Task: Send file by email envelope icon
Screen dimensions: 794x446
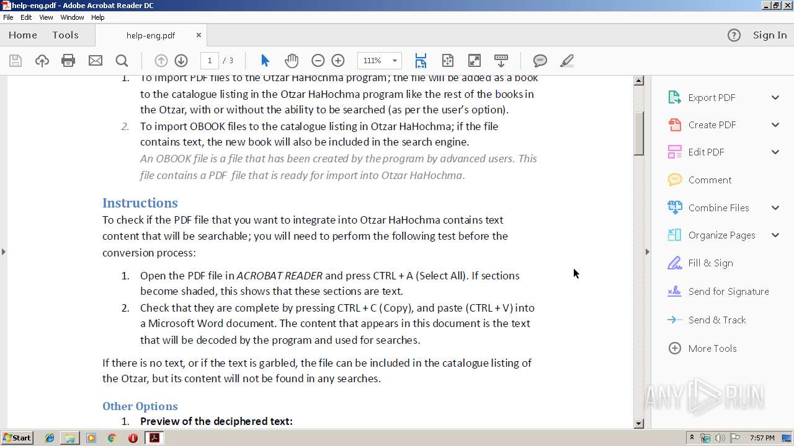Action: click(x=95, y=61)
